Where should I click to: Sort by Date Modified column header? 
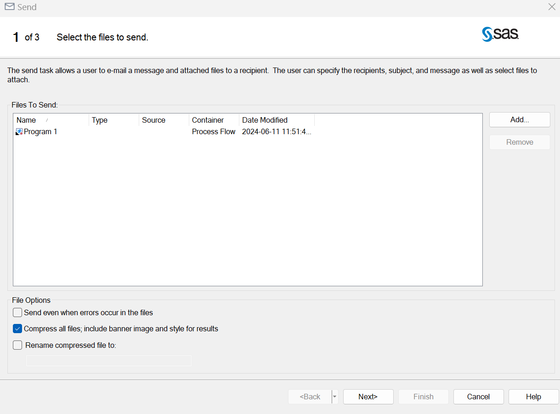pyautogui.click(x=265, y=120)
